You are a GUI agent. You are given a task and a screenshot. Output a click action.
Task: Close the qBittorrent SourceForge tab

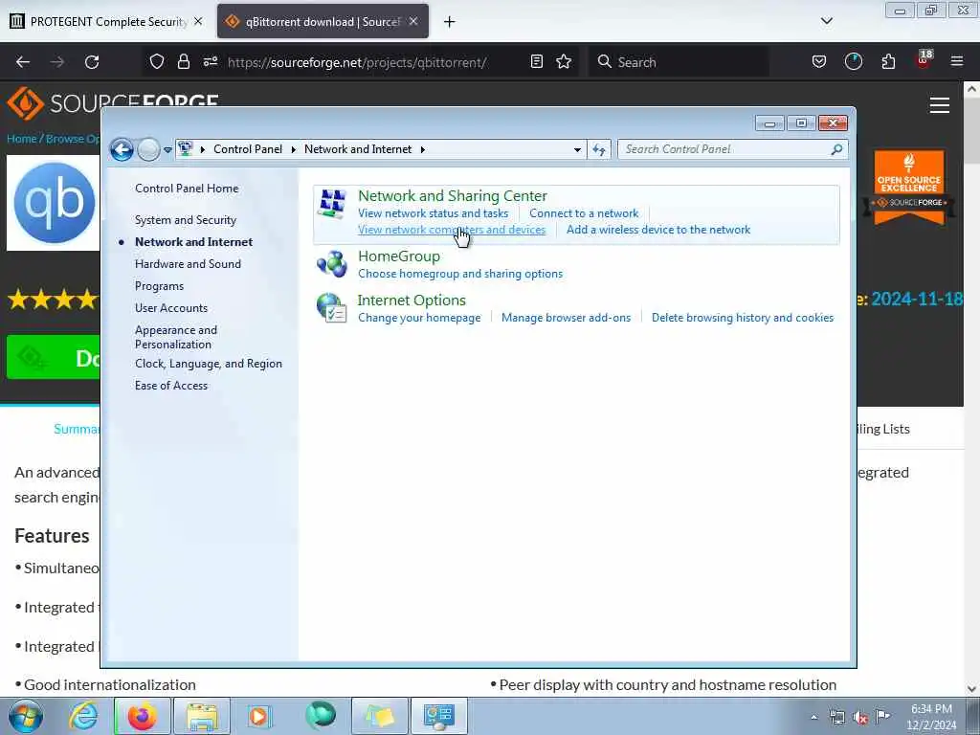(413, 21)
